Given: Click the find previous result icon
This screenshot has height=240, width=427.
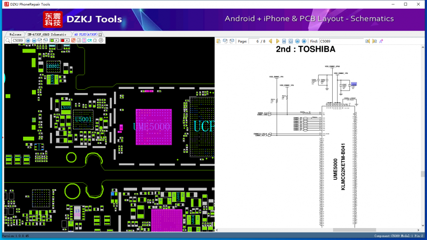Looking at the screenshot, I should click(x=367, y=41).
